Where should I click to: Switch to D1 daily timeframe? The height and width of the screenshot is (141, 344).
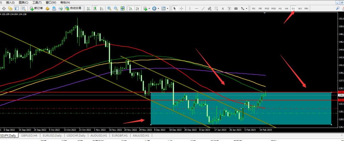pos(293,8)
